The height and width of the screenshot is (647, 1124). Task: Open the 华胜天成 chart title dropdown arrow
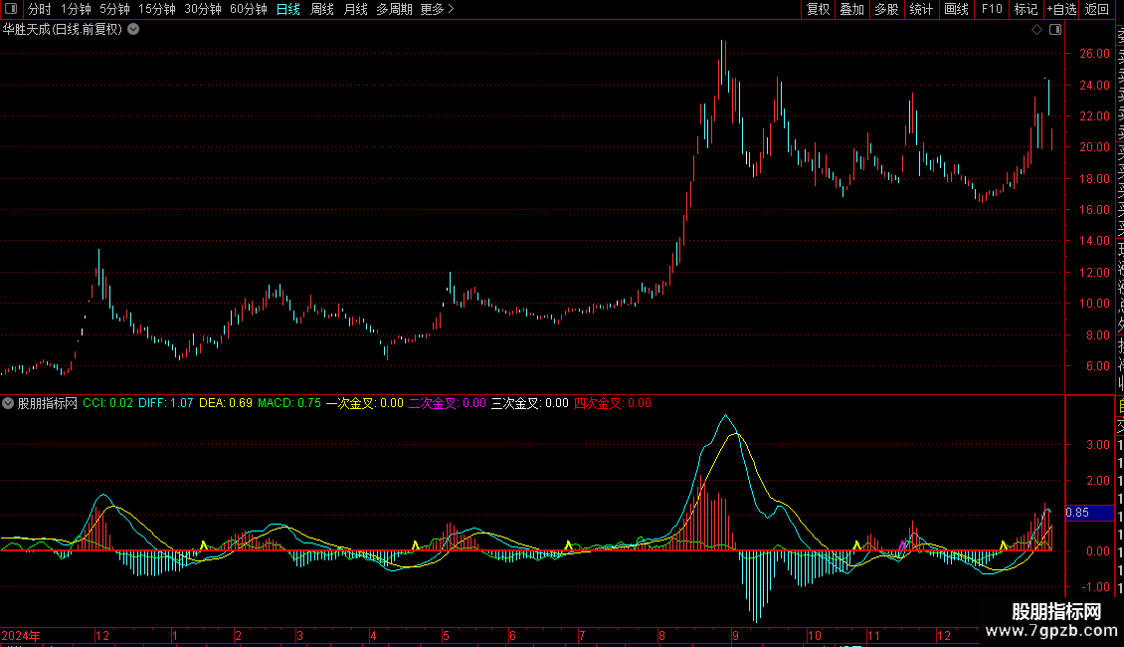[133, 30]
